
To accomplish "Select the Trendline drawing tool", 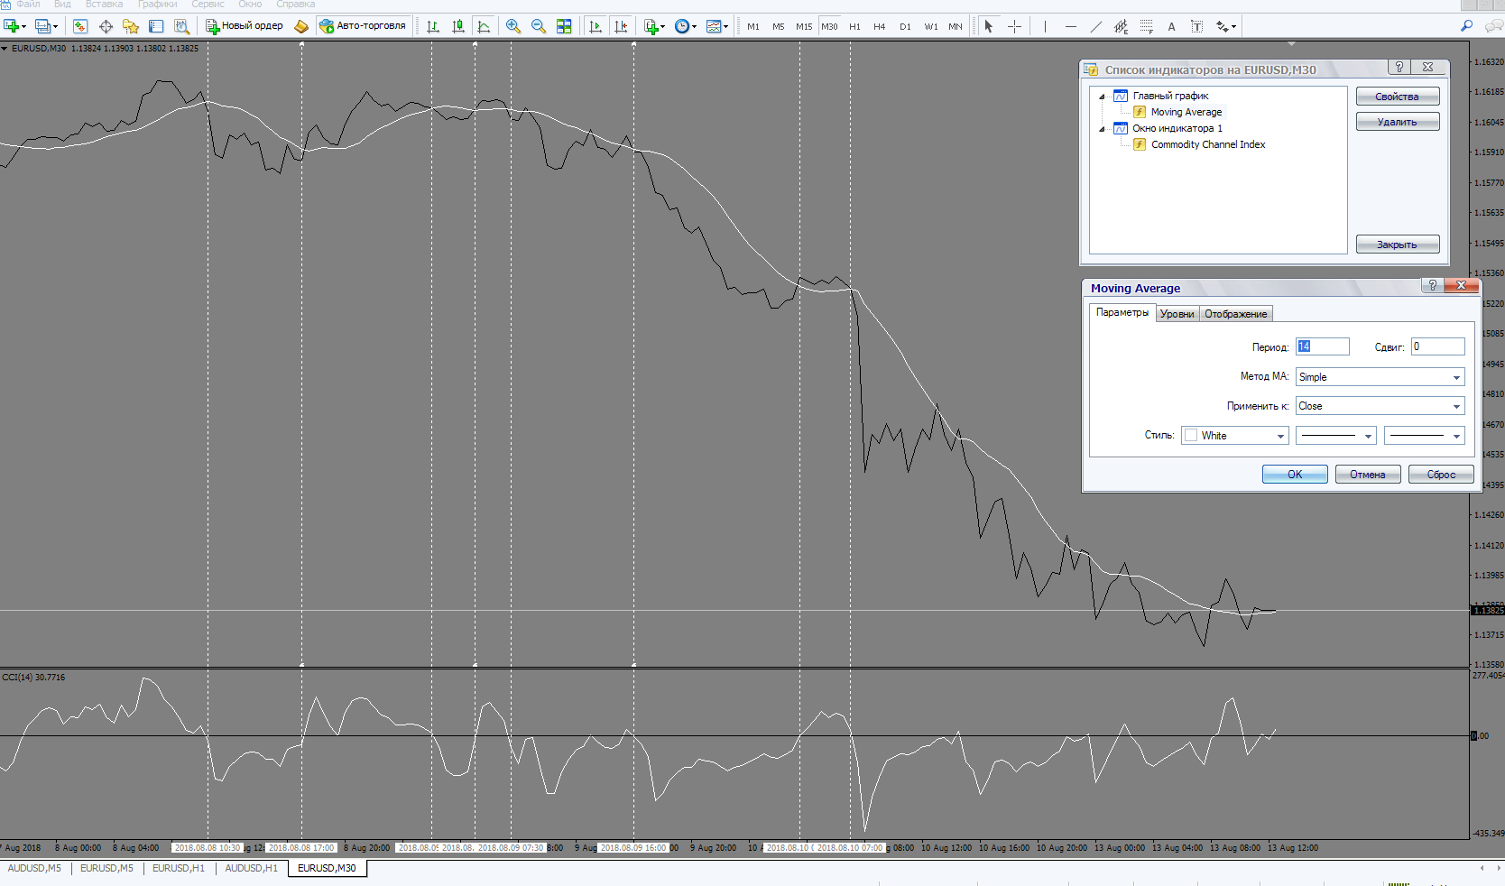I will coord(1096,26).
